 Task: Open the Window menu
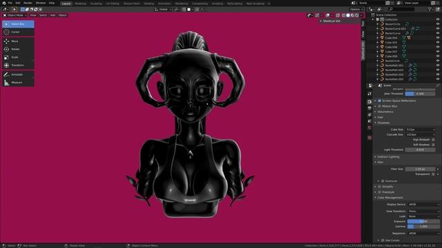(41, 3)
